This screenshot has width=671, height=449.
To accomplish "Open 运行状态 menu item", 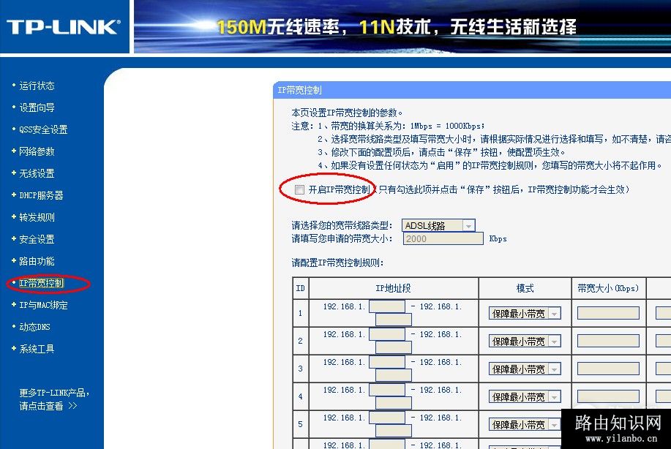I will (x=37, y=86).
